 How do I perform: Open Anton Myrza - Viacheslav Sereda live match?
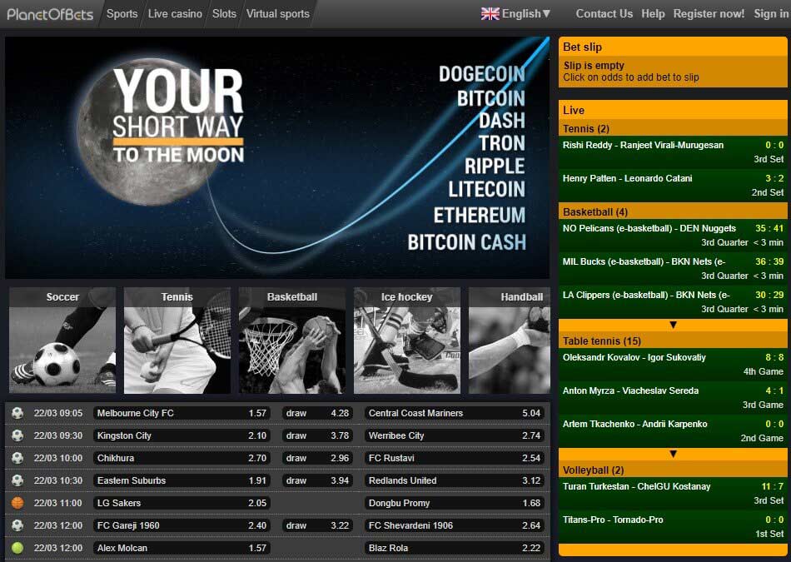click(x=673, y=397)
